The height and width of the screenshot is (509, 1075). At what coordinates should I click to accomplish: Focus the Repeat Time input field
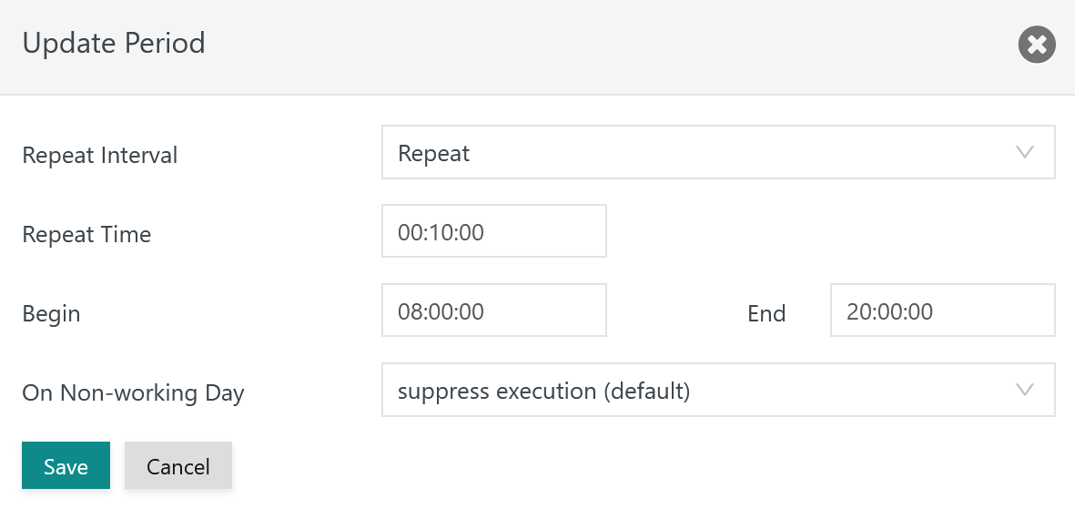[x=493, y=231]
